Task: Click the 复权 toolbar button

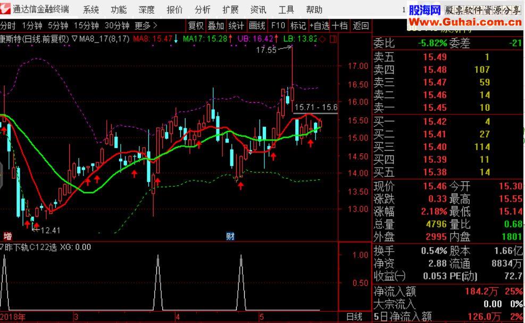Action: click(196, 26)
